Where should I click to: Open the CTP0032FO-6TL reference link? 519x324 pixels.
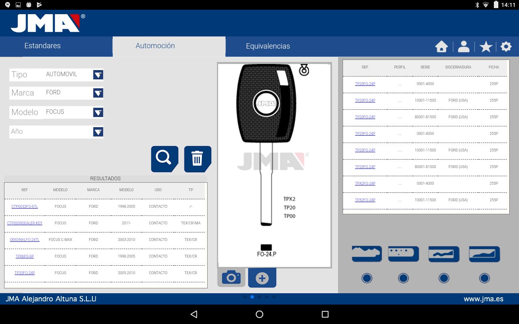coord(25,207)
